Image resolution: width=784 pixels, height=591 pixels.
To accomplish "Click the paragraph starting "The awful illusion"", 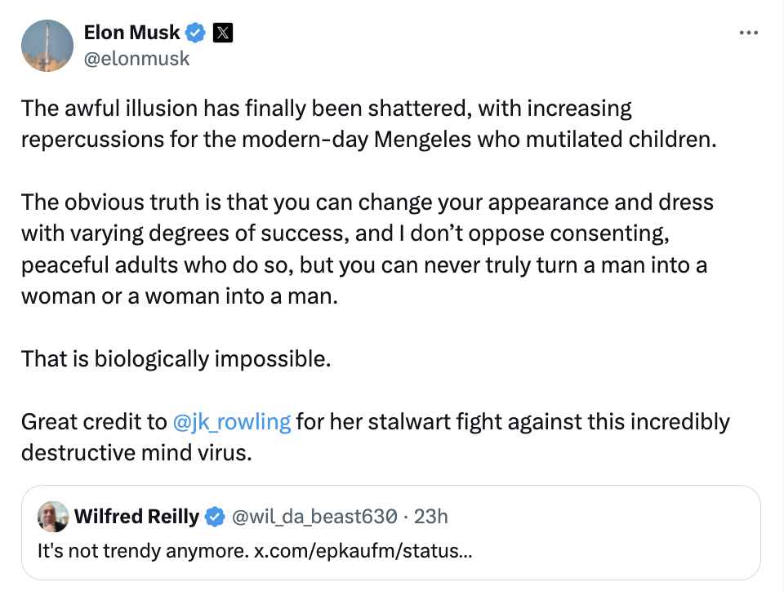I will pyautogui.click(x=367, y=123).
